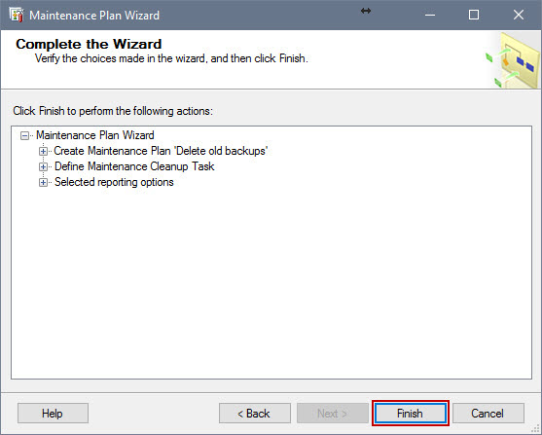
Task: Expand Create Maintenance Plan 'Delete old backups'
Action: [x=43, y=151]
